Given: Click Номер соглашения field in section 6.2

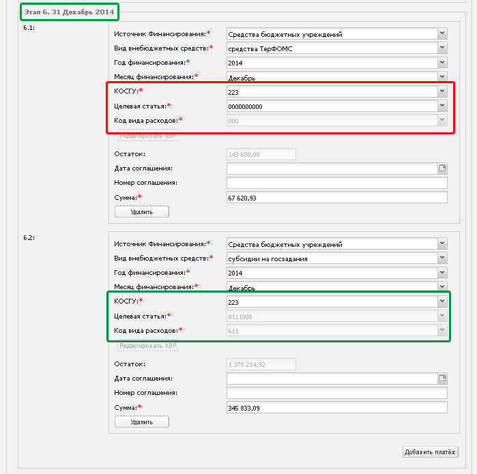Looking at the screenshot, I should coord(336,393).
